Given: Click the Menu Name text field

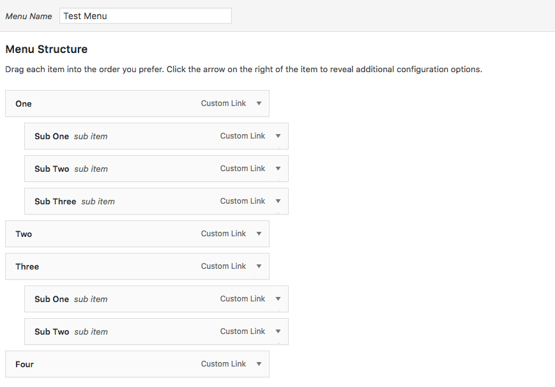Looking at the screenshot, I should [x=145, y=16].
